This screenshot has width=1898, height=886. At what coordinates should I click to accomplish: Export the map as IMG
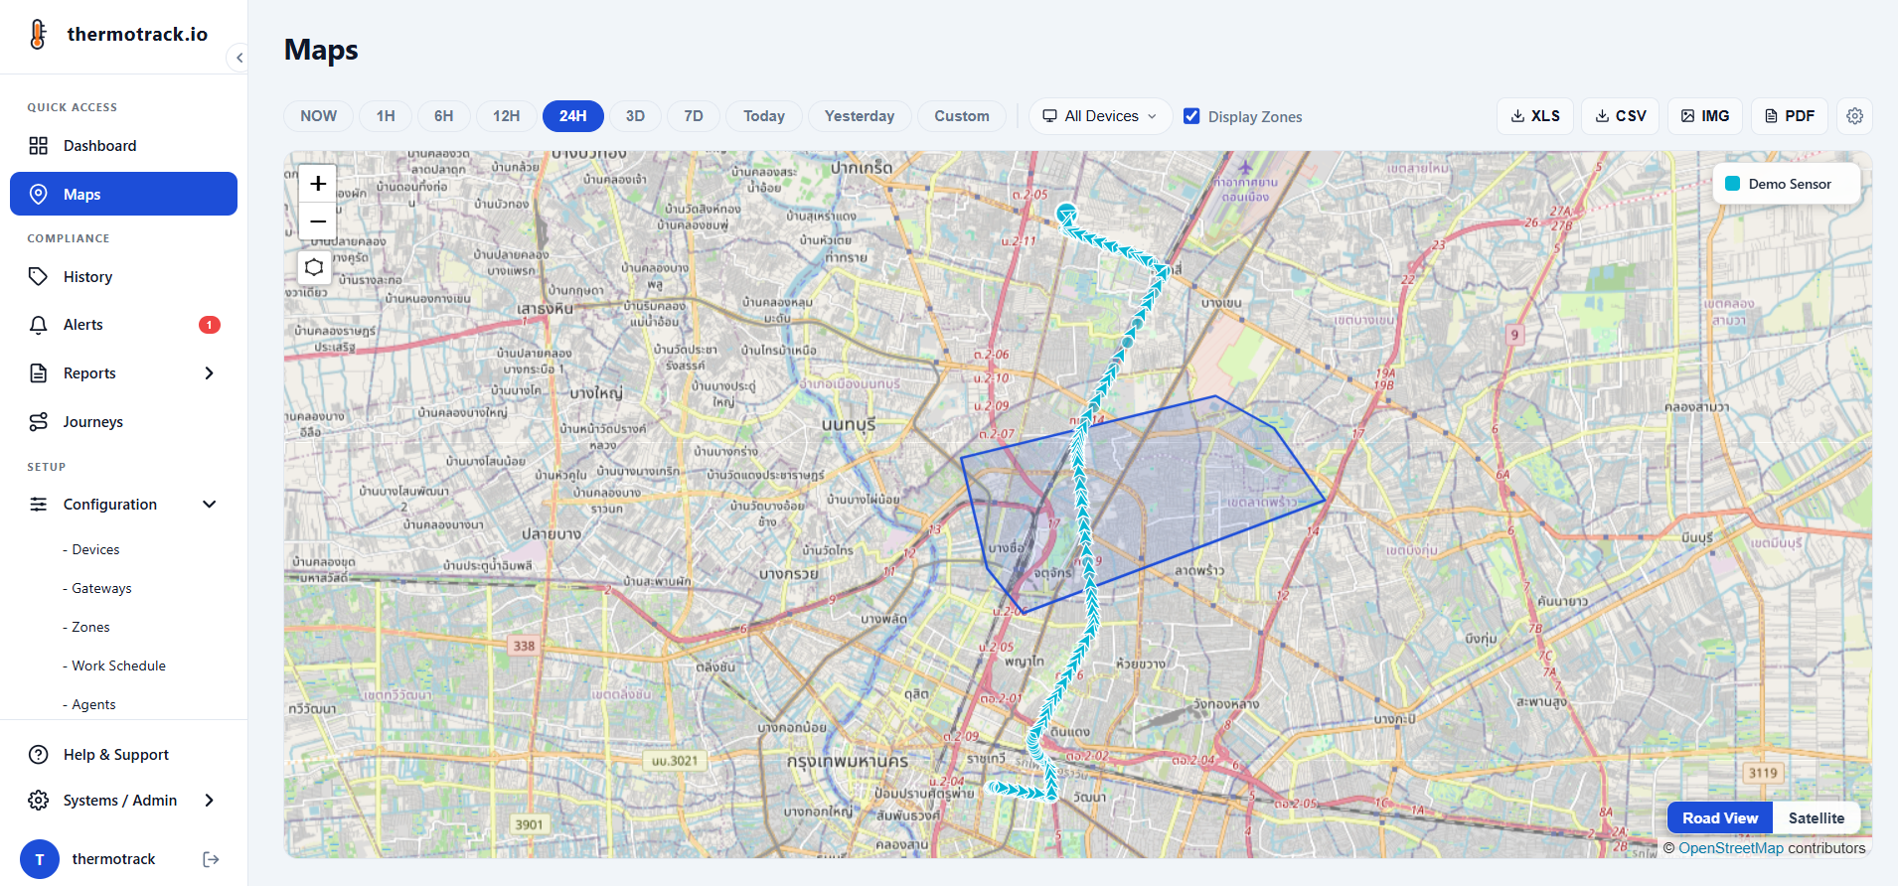tap(1705, 116)
